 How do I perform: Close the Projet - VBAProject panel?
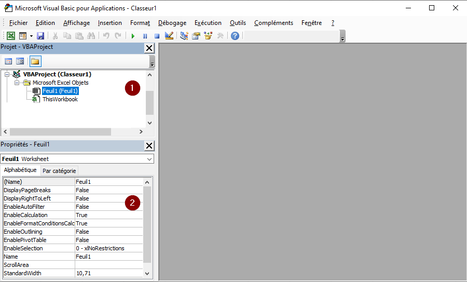click(149, 48)
